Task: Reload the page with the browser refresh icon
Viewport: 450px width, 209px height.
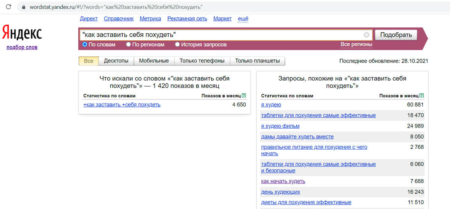Action: point(9,7)
